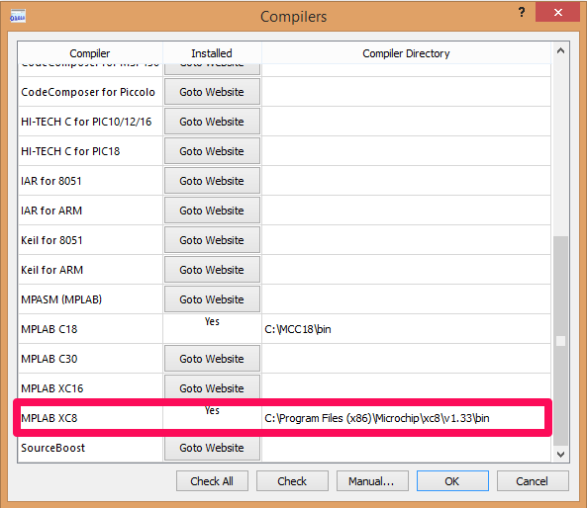The image size is (587, 508).
Task: Click the Installed column header
Action: 212,53
